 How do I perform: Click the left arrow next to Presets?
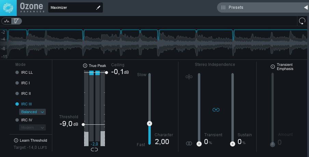pyautogui.click(x=306, y=7)
